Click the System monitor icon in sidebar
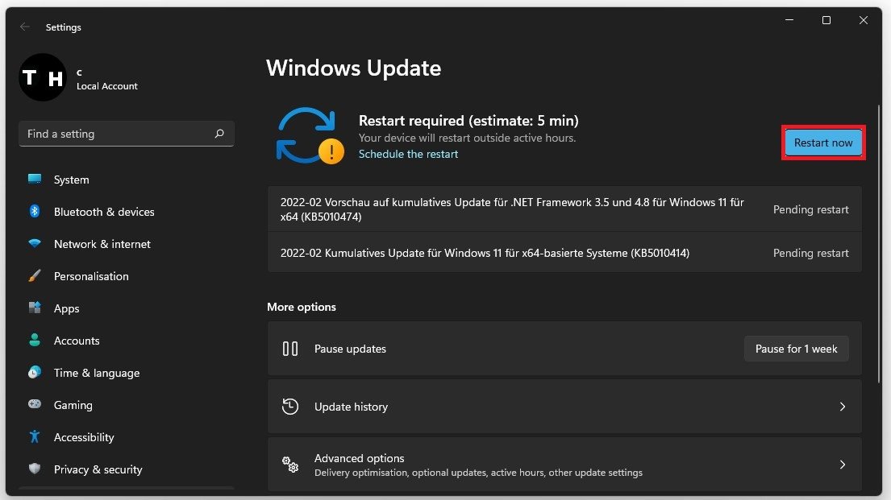 [35, 180]
